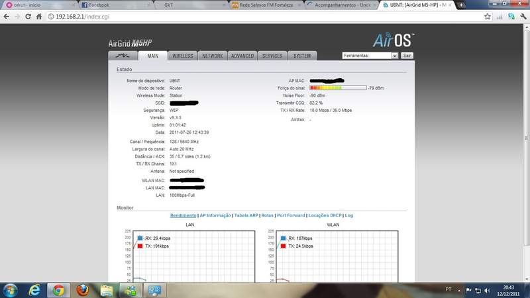The image size is (530, 298).
Task: Switch to the Acompanhamentos browser tab
Action: click(341, 5)
